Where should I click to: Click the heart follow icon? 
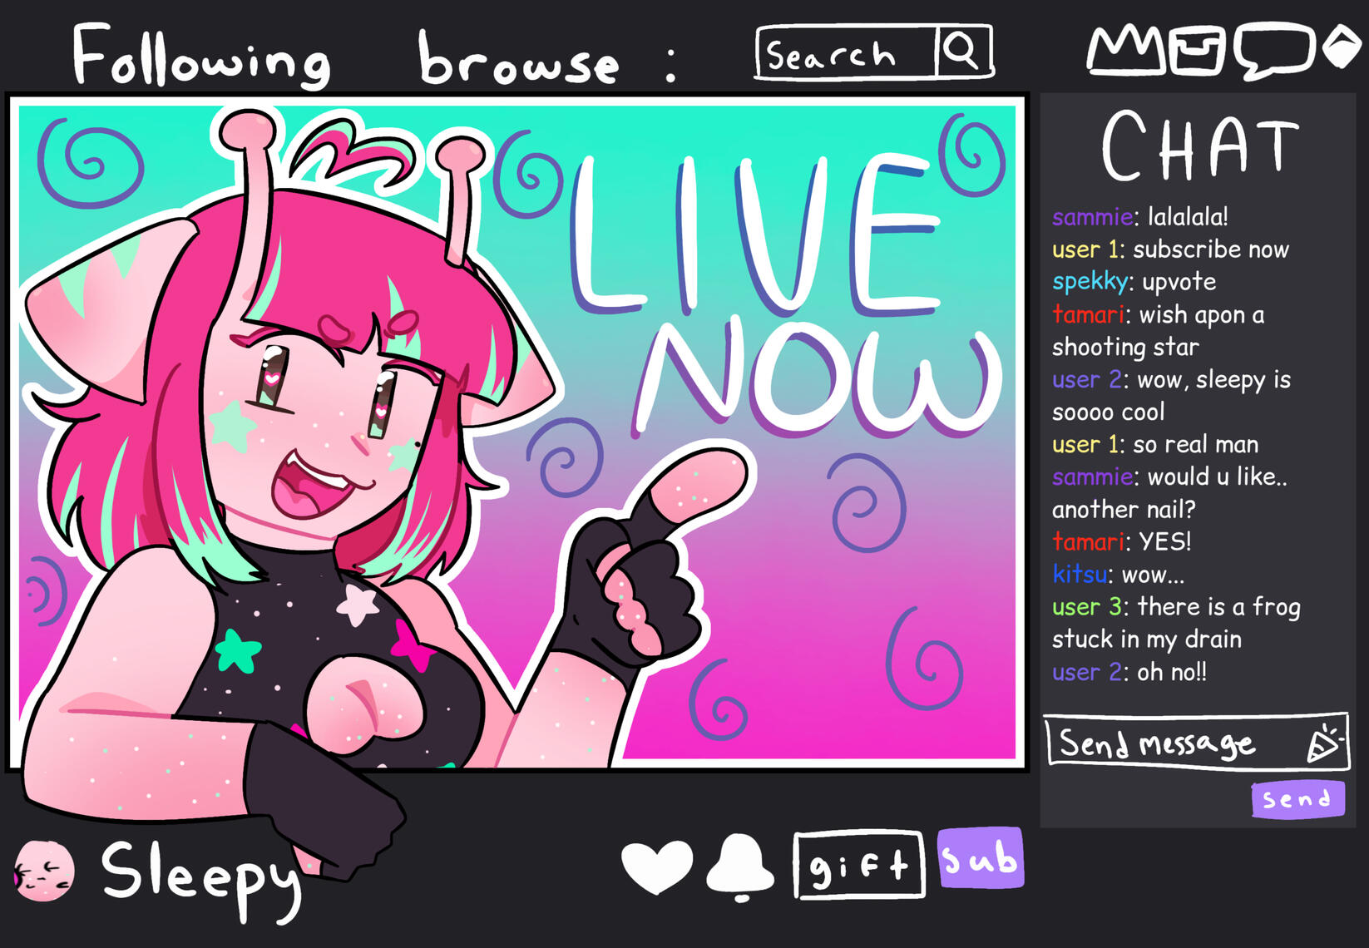657,867
